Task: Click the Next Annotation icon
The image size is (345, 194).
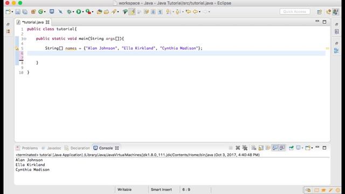Action: coord(169,12)
